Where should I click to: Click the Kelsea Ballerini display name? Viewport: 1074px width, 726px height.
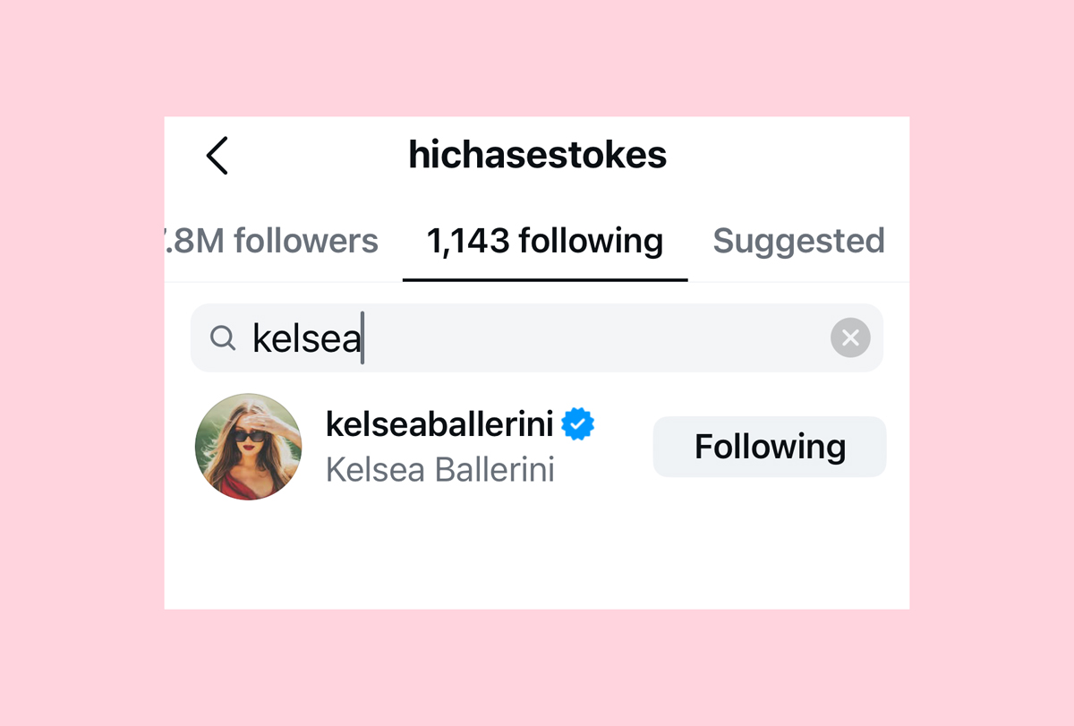[439, 469]
